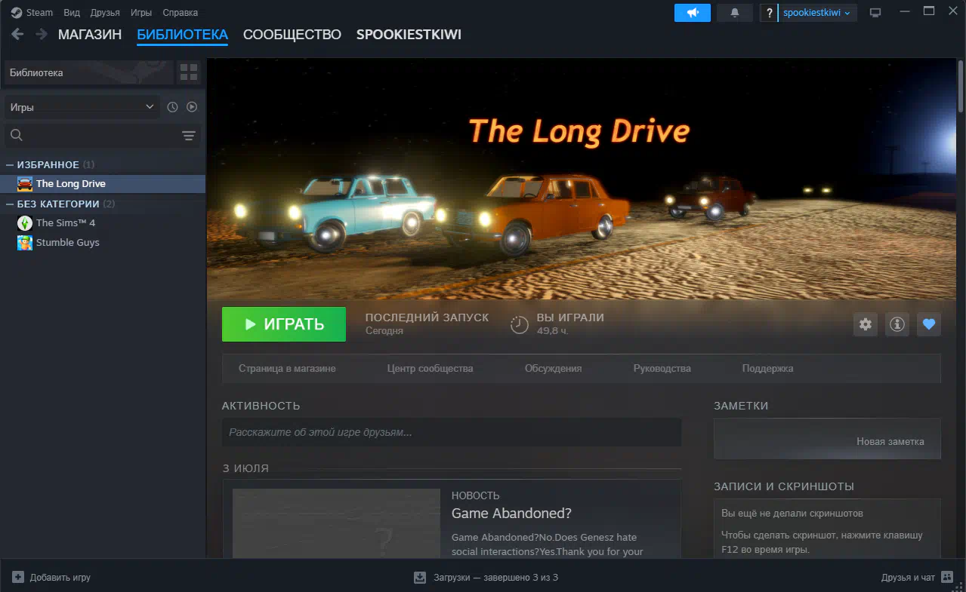Open the Загрузки status text
The width and height of the screenshot is (966, 592).
point(495,578)
